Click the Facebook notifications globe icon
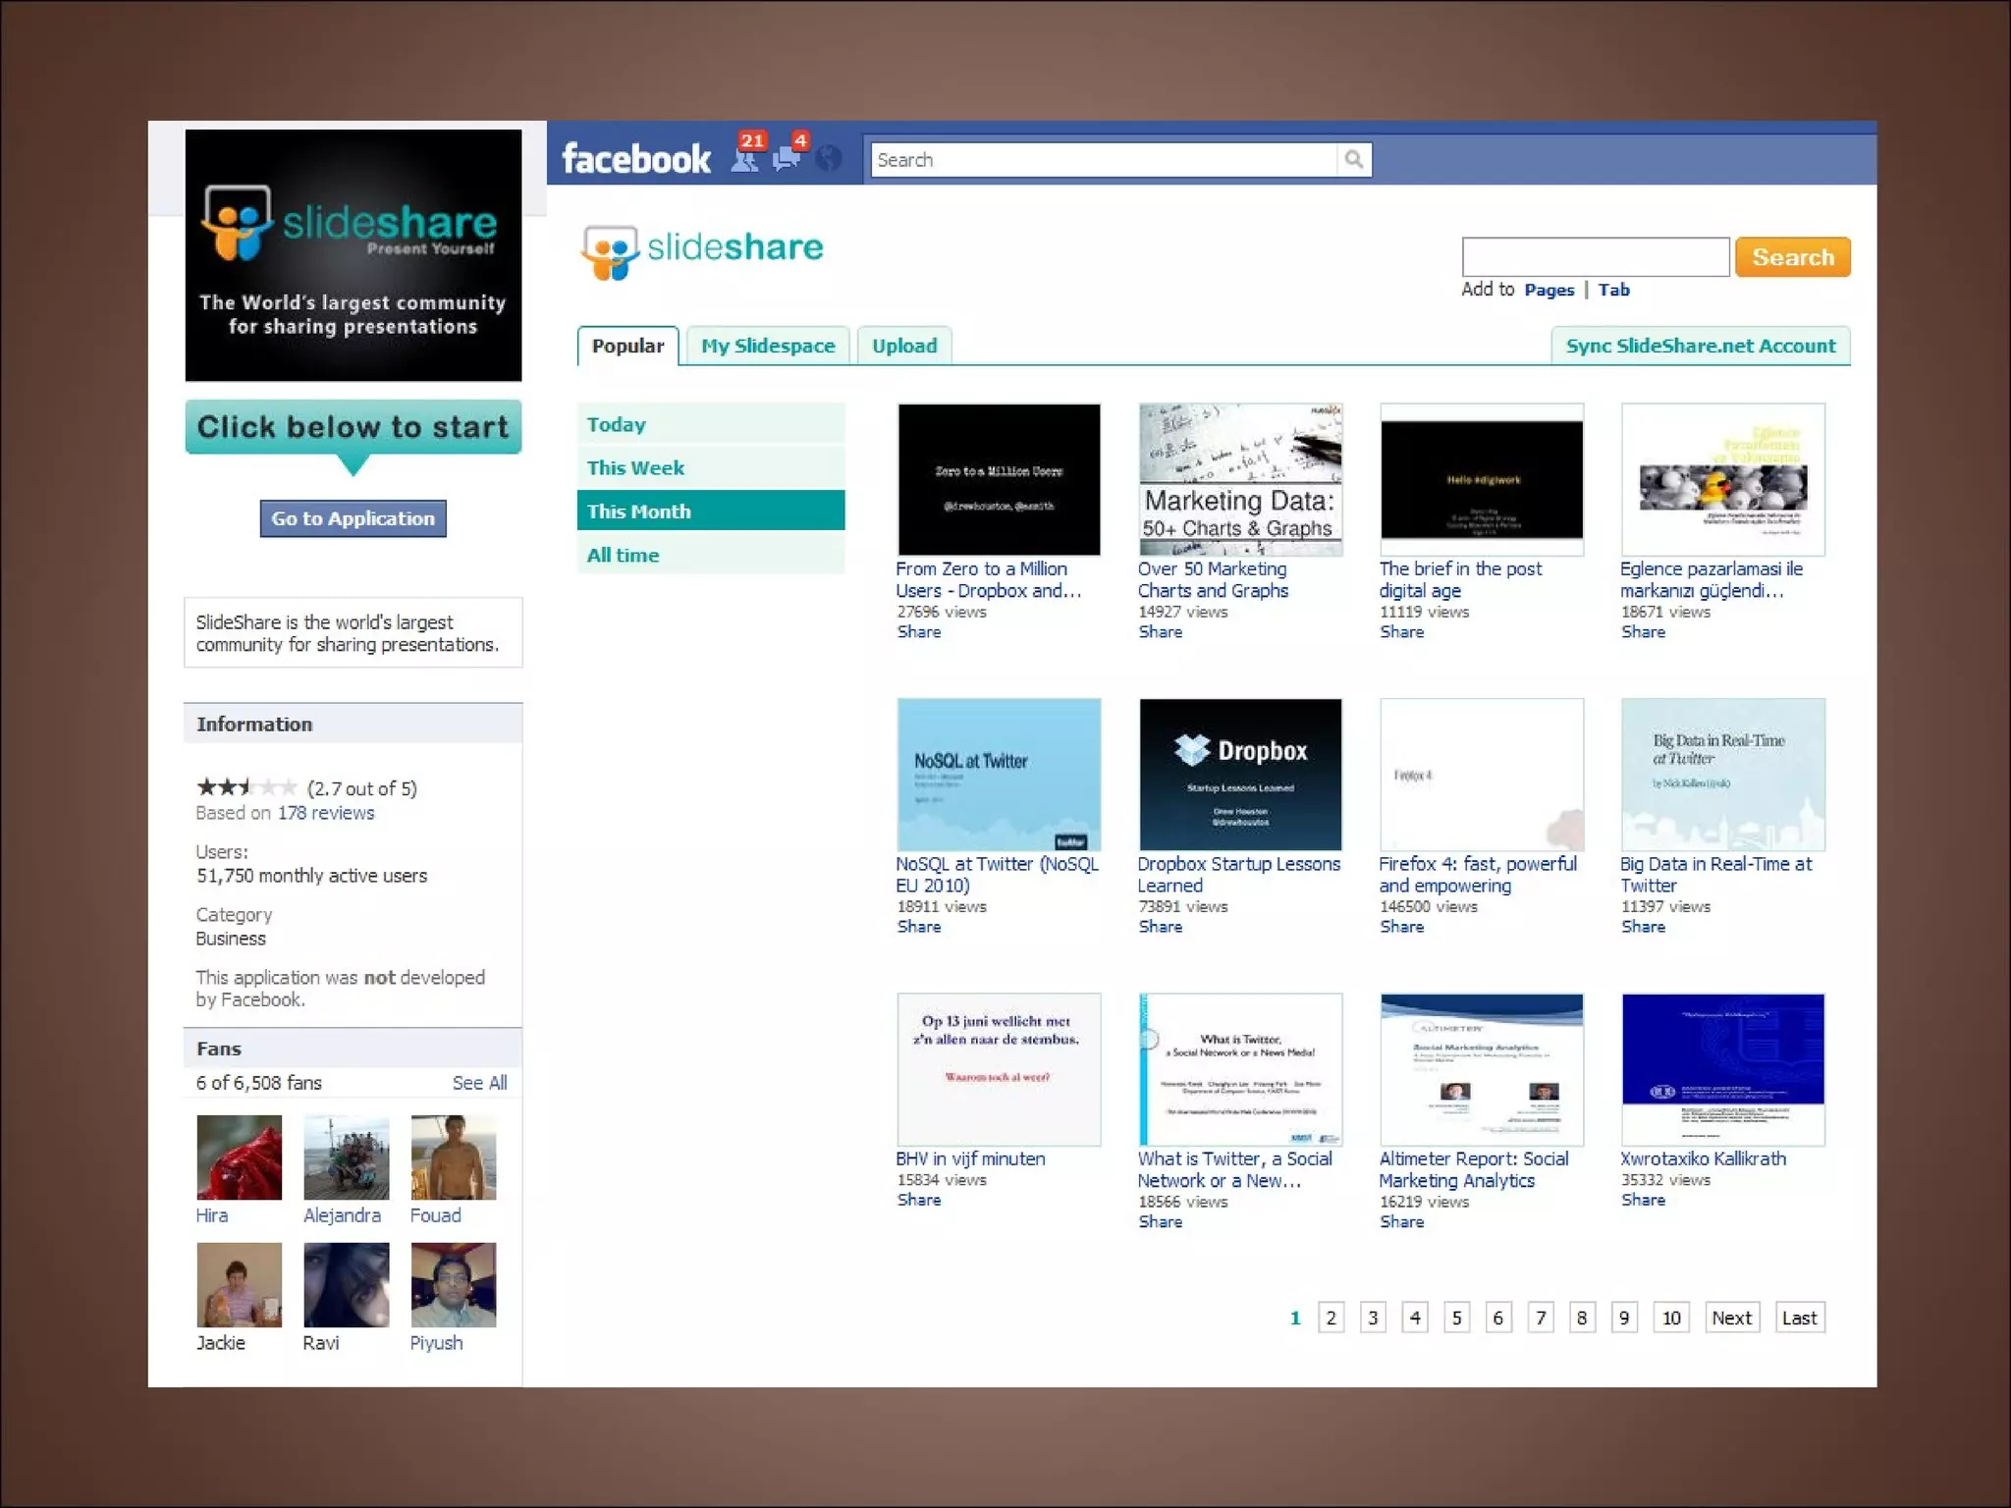The width and height of the screenshot is (2011, 1508). coord(830,158)
